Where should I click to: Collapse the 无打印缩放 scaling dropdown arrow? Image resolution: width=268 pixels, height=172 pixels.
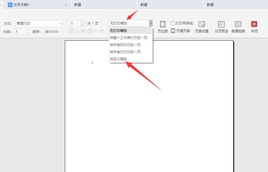tap(151, 23)
